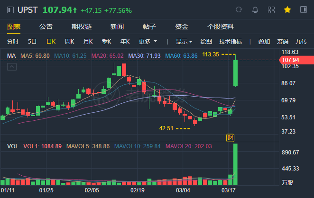This screenshot has height=198, width=314.
Task: Click the MAVOL10: 259.84 label
Action: coord(138,146)
